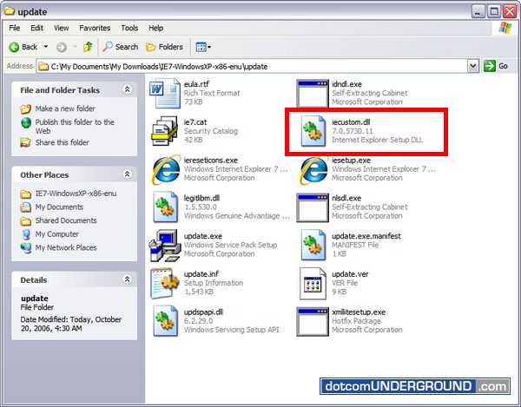The height and width of the screenshot is (407, 521).
Task: Open the Edit menu
Action: pos(36,28)
